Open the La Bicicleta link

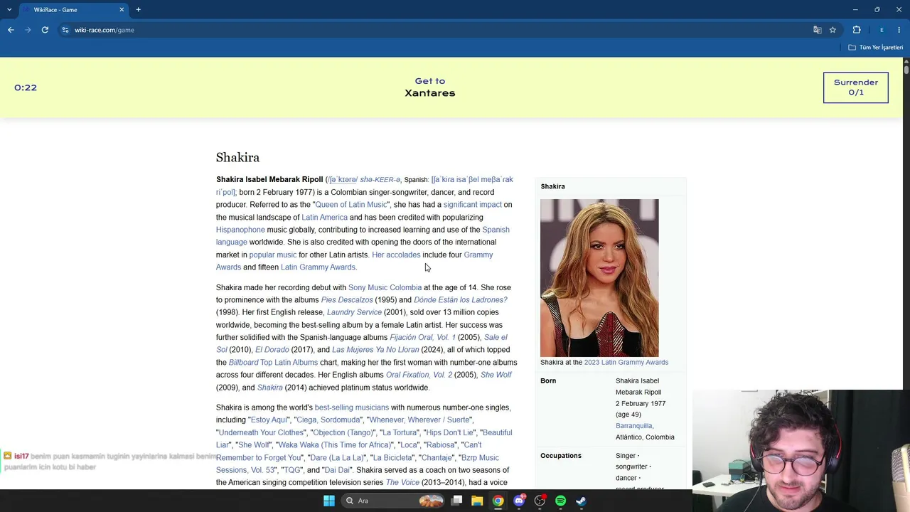[392, 458]
